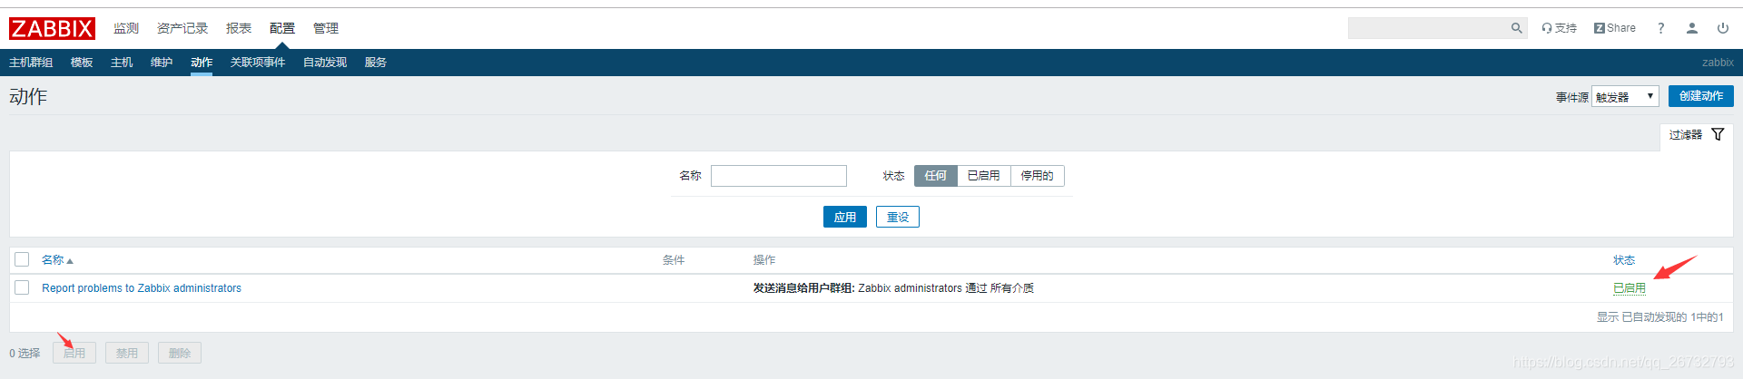Go to 自动发现 submenu
Viewport: 1743px width, 379px height.
click(x=325, y=63)
